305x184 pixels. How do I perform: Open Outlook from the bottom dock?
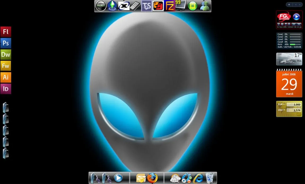(140, 178)
